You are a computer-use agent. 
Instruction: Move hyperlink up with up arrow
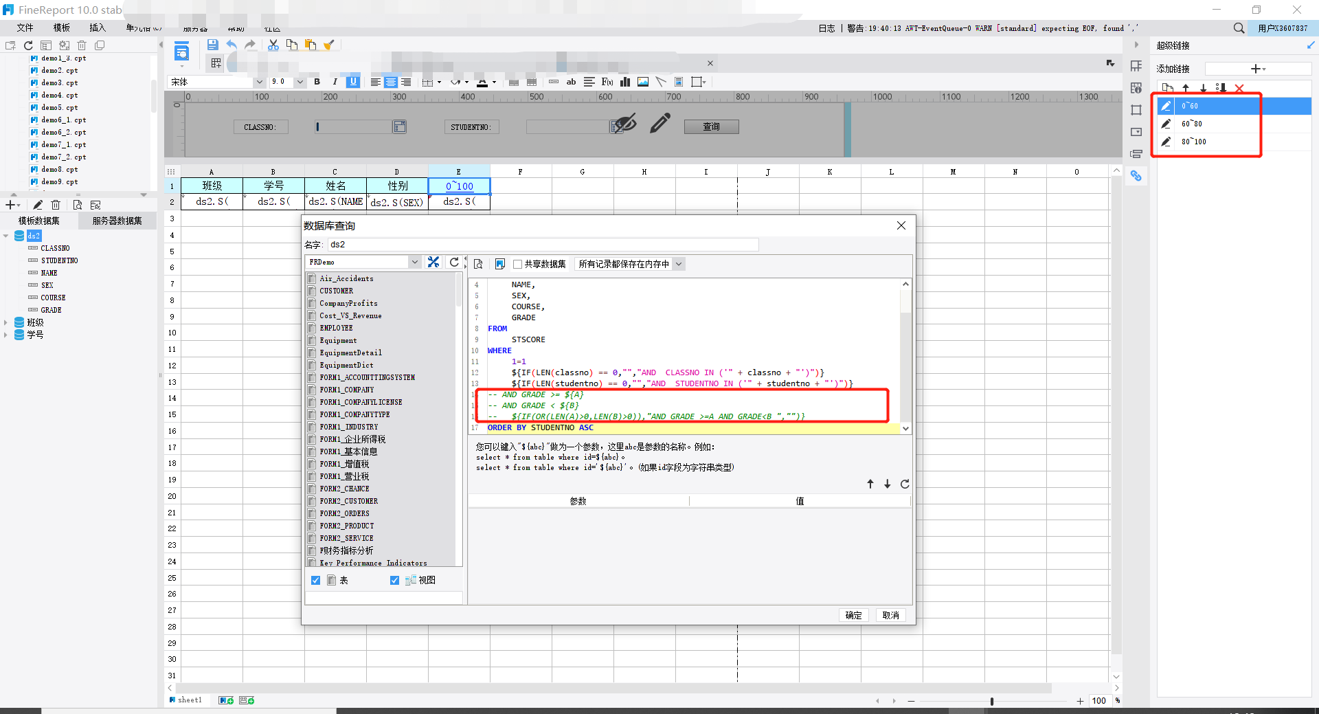1186,88
